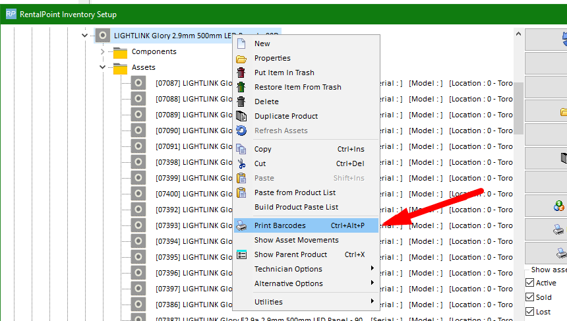The height and width of the screenshot is (321, 567).
Task: Click the Components folder icon
Action: pos(120,53)
